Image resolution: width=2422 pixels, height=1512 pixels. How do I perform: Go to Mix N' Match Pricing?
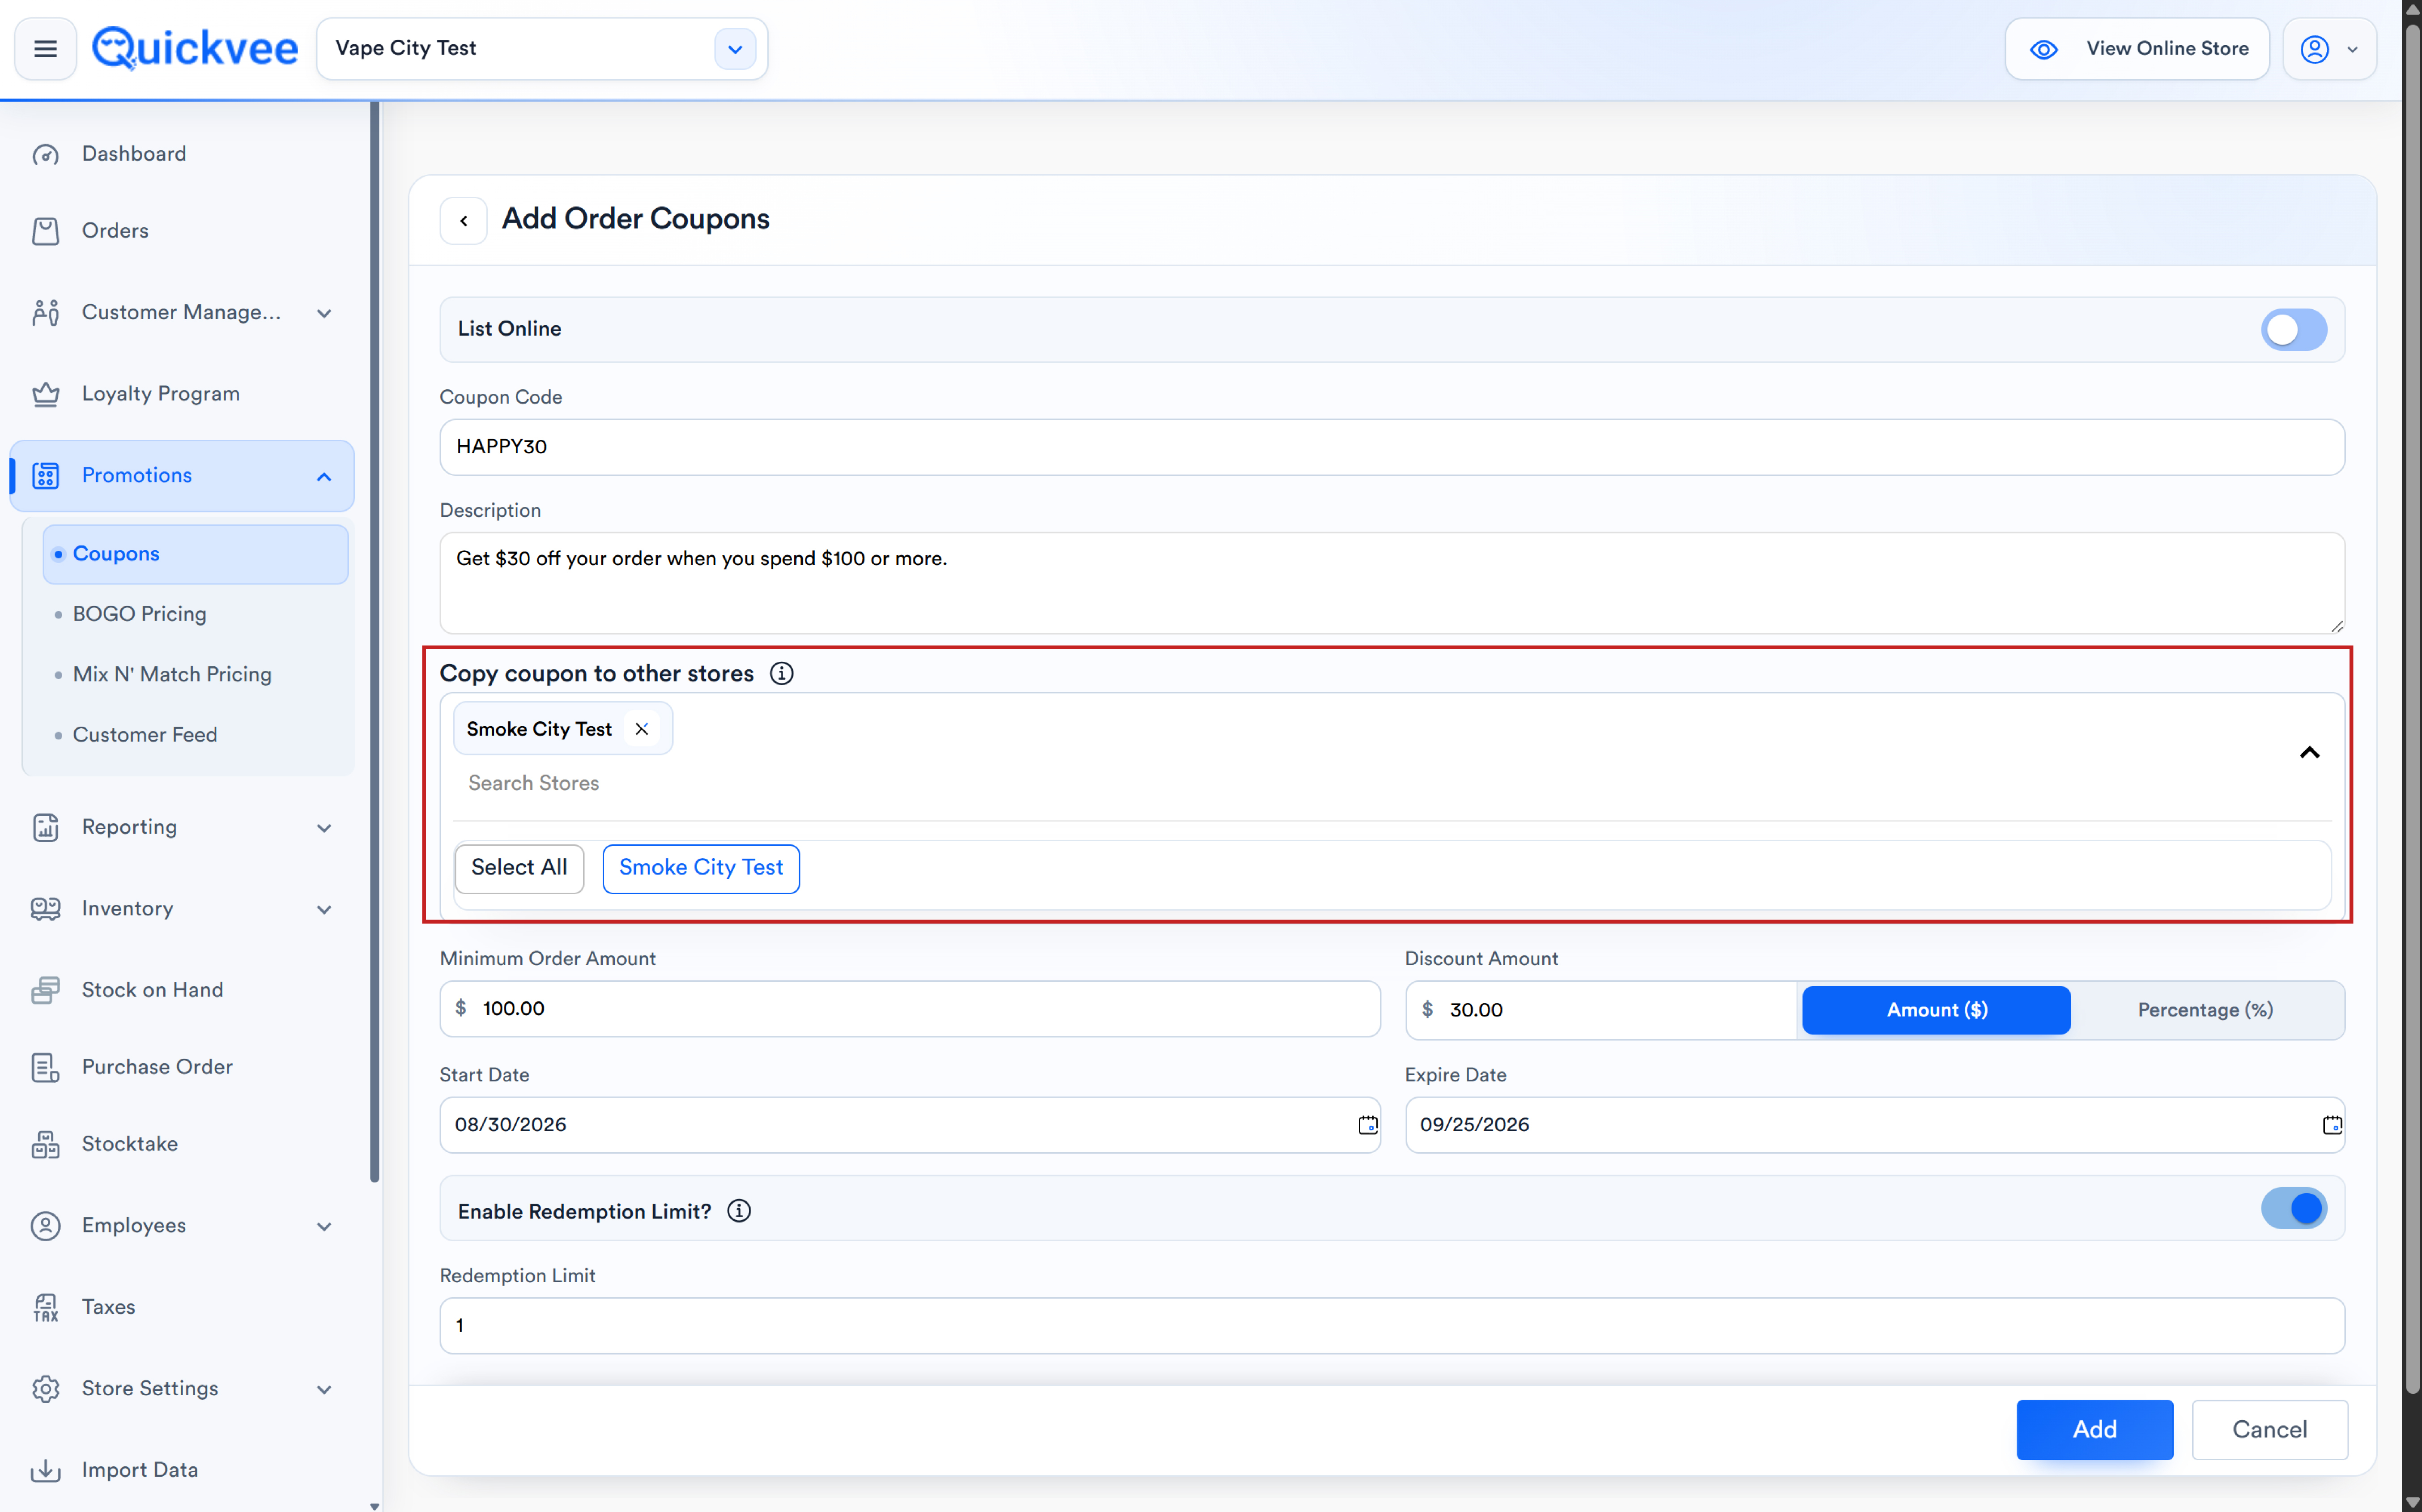click(x=172, y=674)
